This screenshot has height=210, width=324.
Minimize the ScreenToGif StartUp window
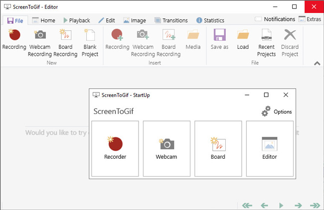click(x=247, y=95)
